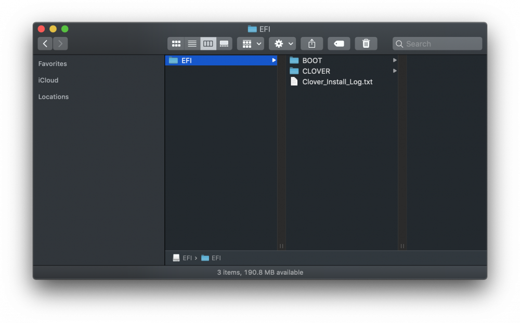Select the highlighted EFI folder row
Viewport: 520px width, 323px height.
click(221, 60)
